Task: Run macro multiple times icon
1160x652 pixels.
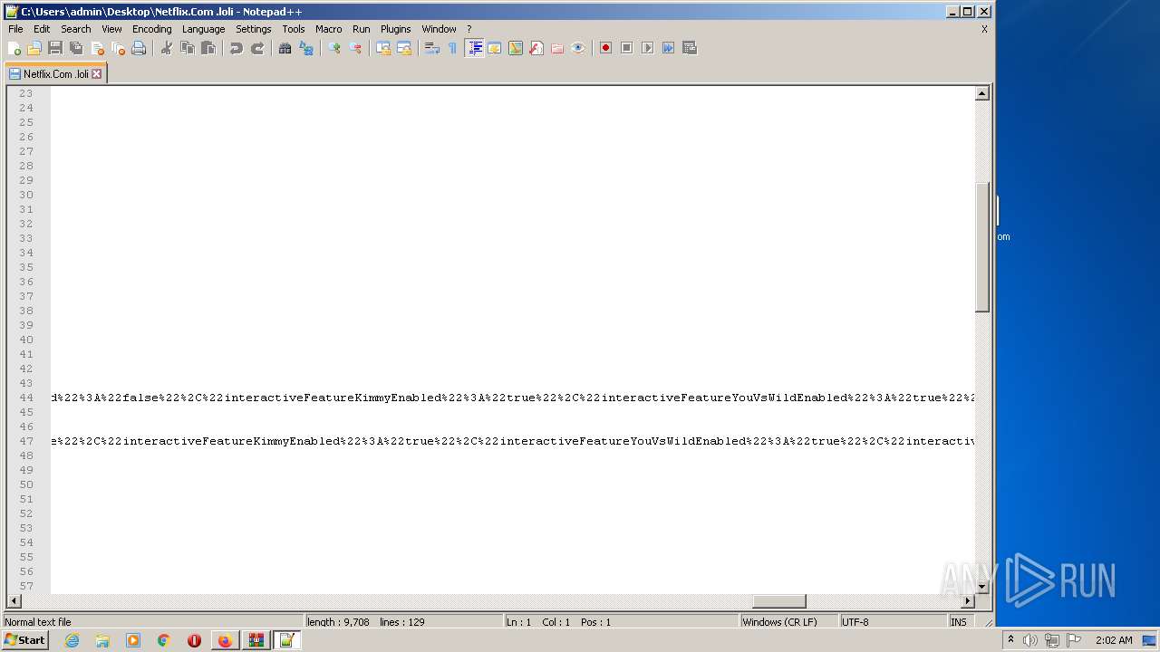Action: tap(668, 48)
